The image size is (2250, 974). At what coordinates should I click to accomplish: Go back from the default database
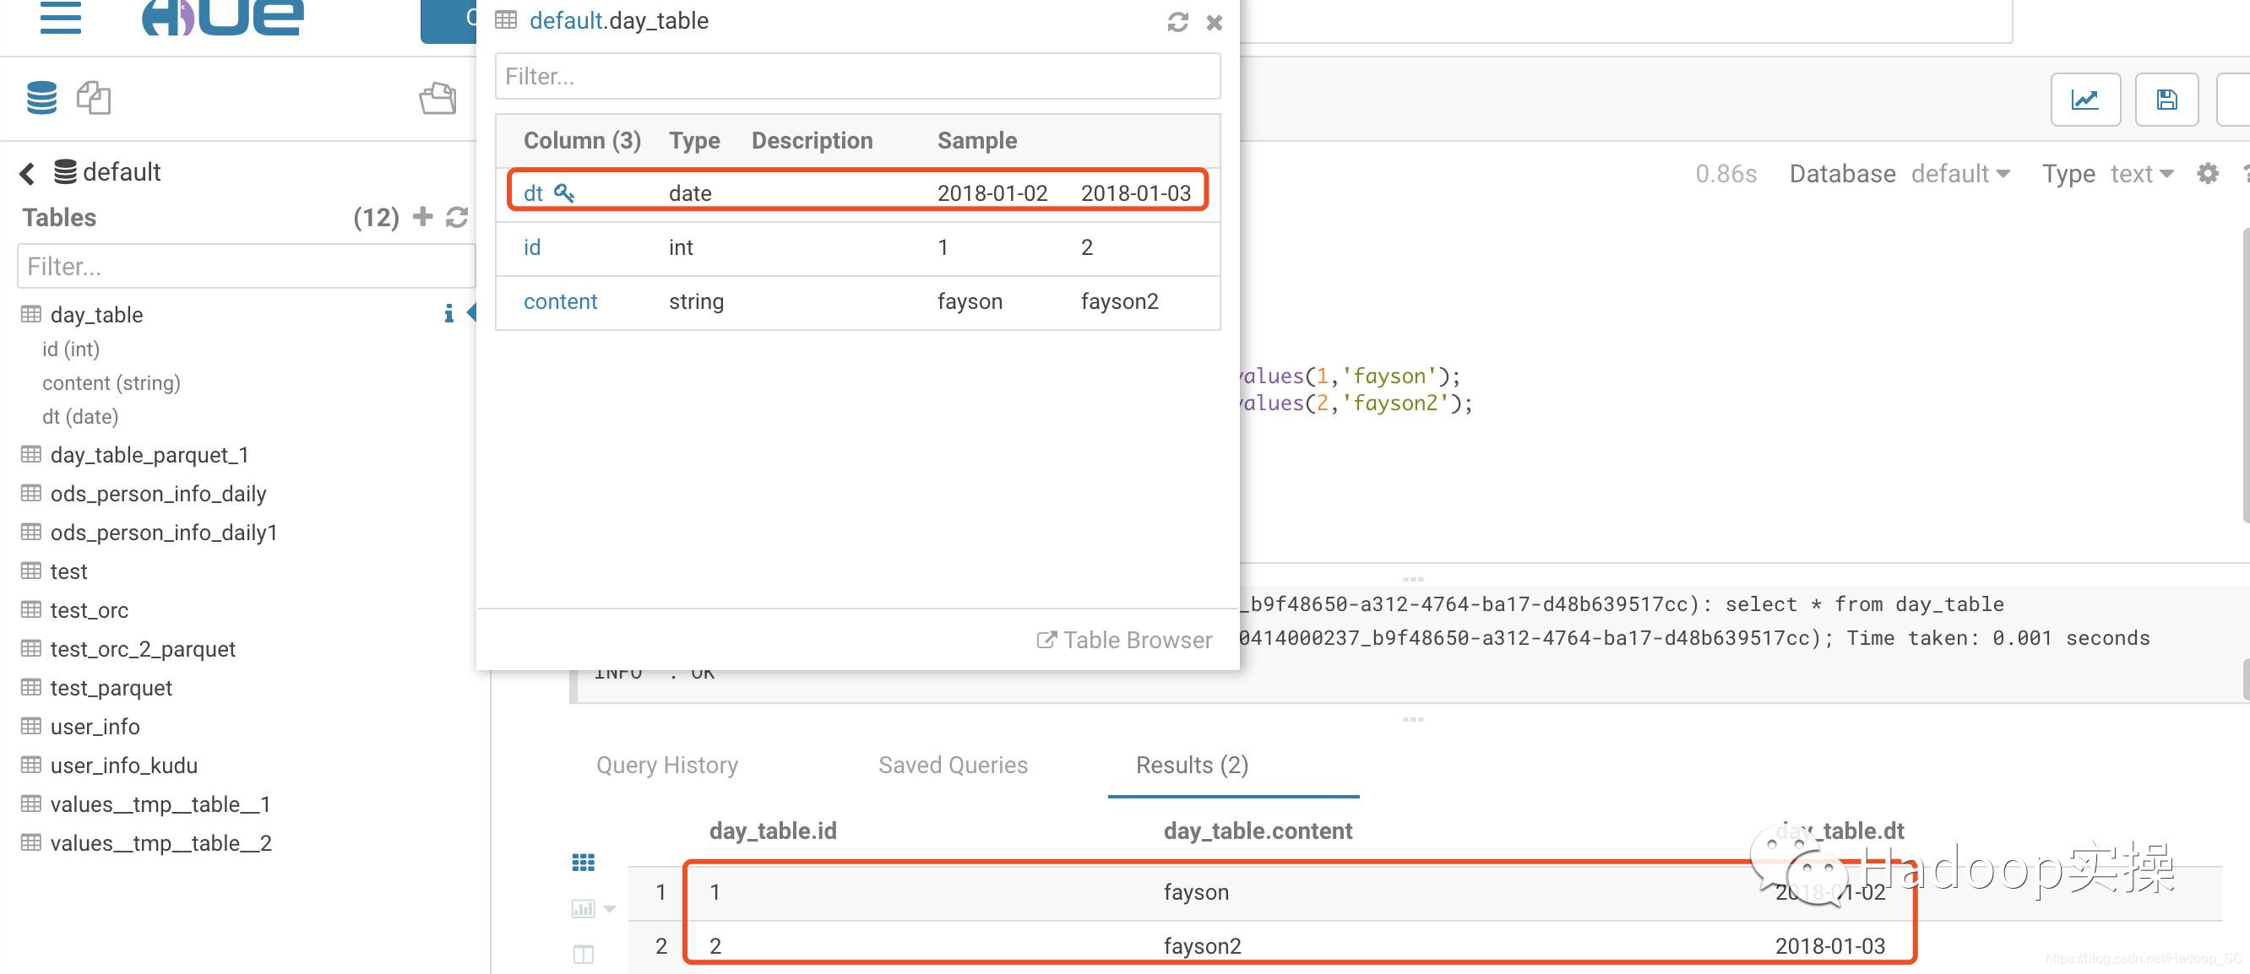click(x=27, y=173)
